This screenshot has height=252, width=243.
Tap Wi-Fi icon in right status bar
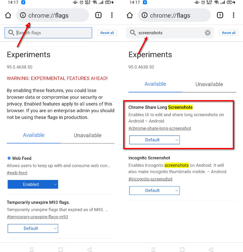click(216, 2)
